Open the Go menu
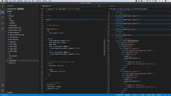171x96 pixels. pos(29,1)
